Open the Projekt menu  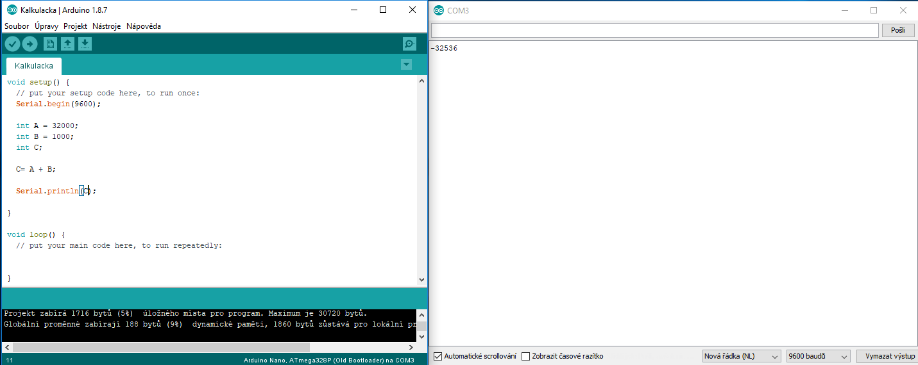(x=75, y=26)
